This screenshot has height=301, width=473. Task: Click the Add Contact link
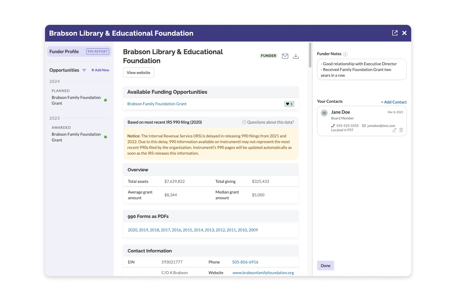point(394,102)
